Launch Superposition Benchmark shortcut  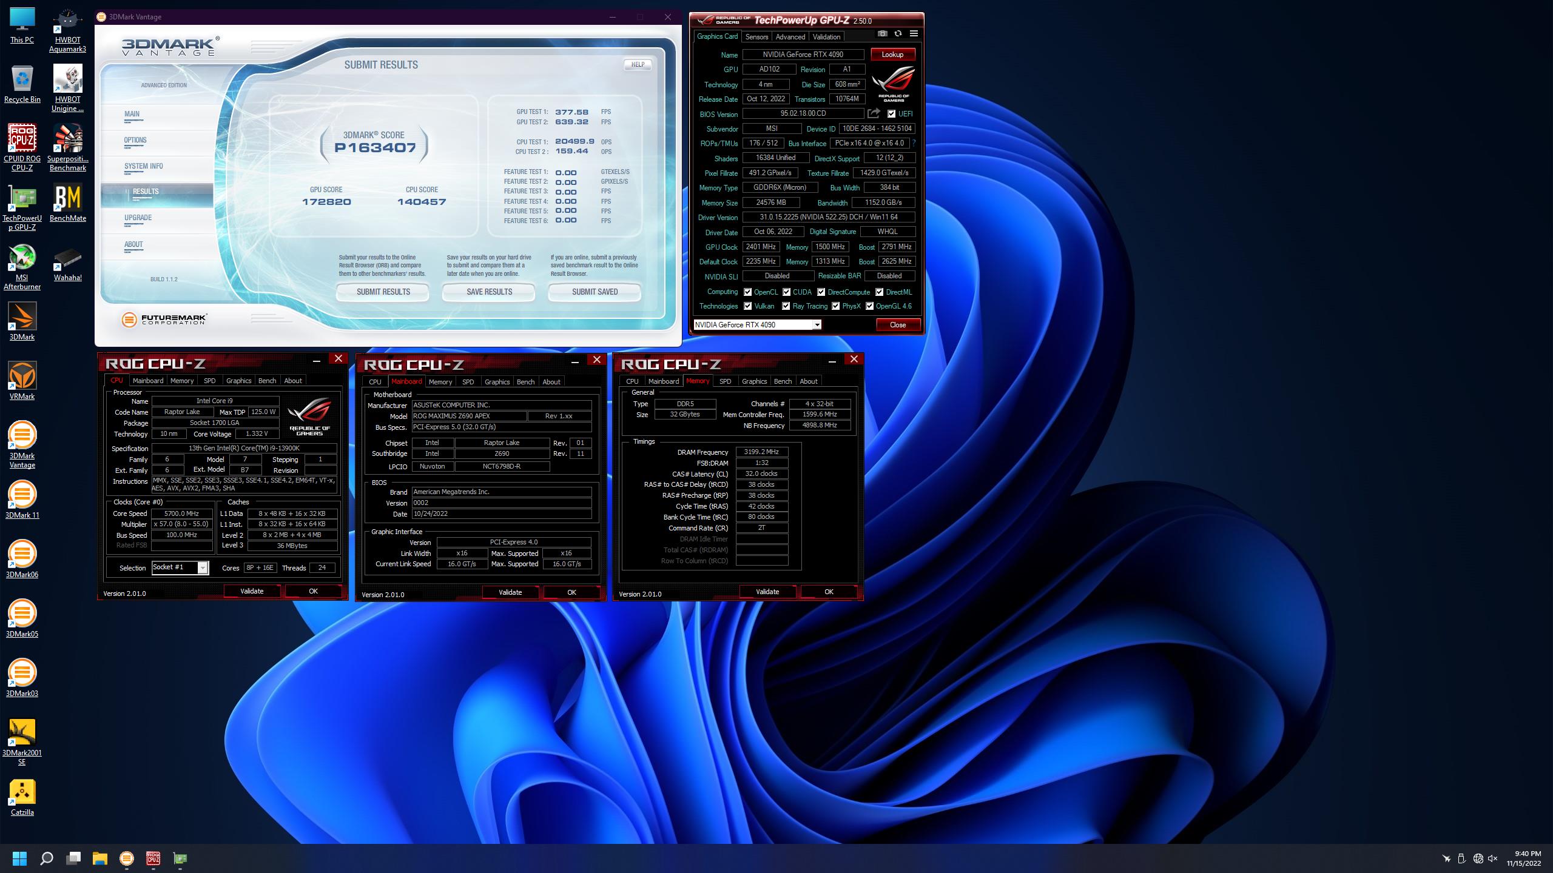click(x=67, y=147)
